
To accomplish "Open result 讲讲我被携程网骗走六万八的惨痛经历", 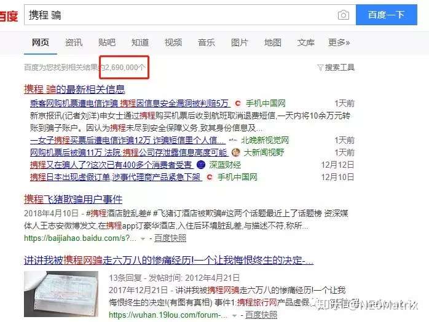I will click(168, 260).
